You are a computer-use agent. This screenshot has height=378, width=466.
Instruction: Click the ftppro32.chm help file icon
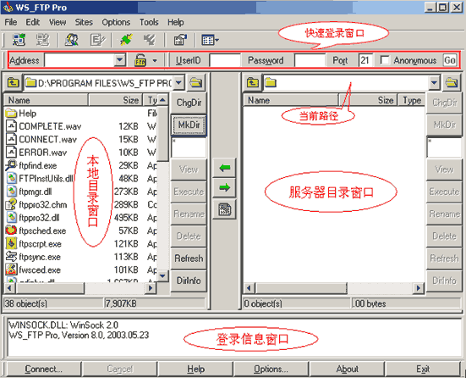point(11,204)
